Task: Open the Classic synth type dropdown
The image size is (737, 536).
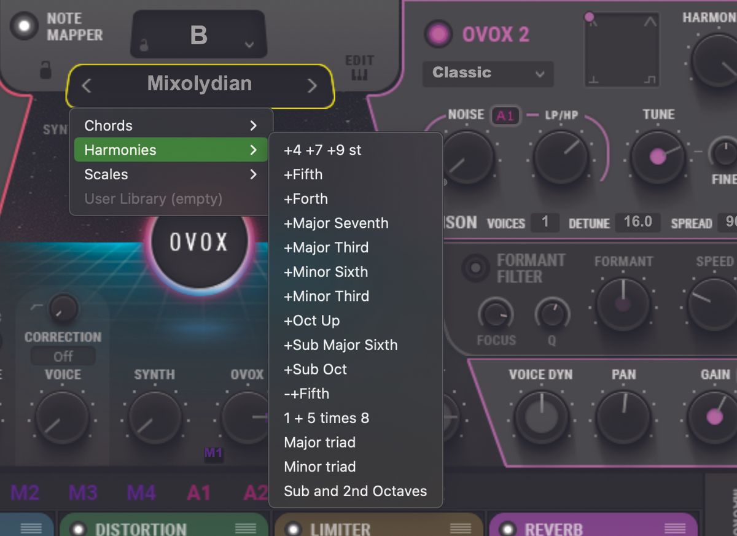Action: (x=487, y=74)
